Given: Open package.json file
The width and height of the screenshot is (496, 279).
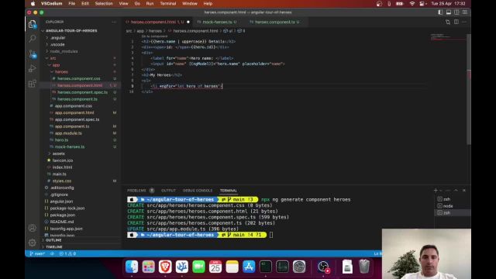Looking at the screenshot, I should pos(62,215).
